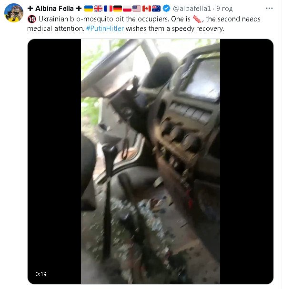Click the UK flag emoji
The image size is (282, 289).
(x=98, y=9)
